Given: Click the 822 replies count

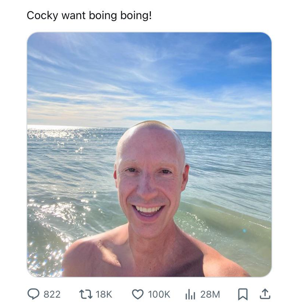Looking at the screenshot, I should (52, 294).
